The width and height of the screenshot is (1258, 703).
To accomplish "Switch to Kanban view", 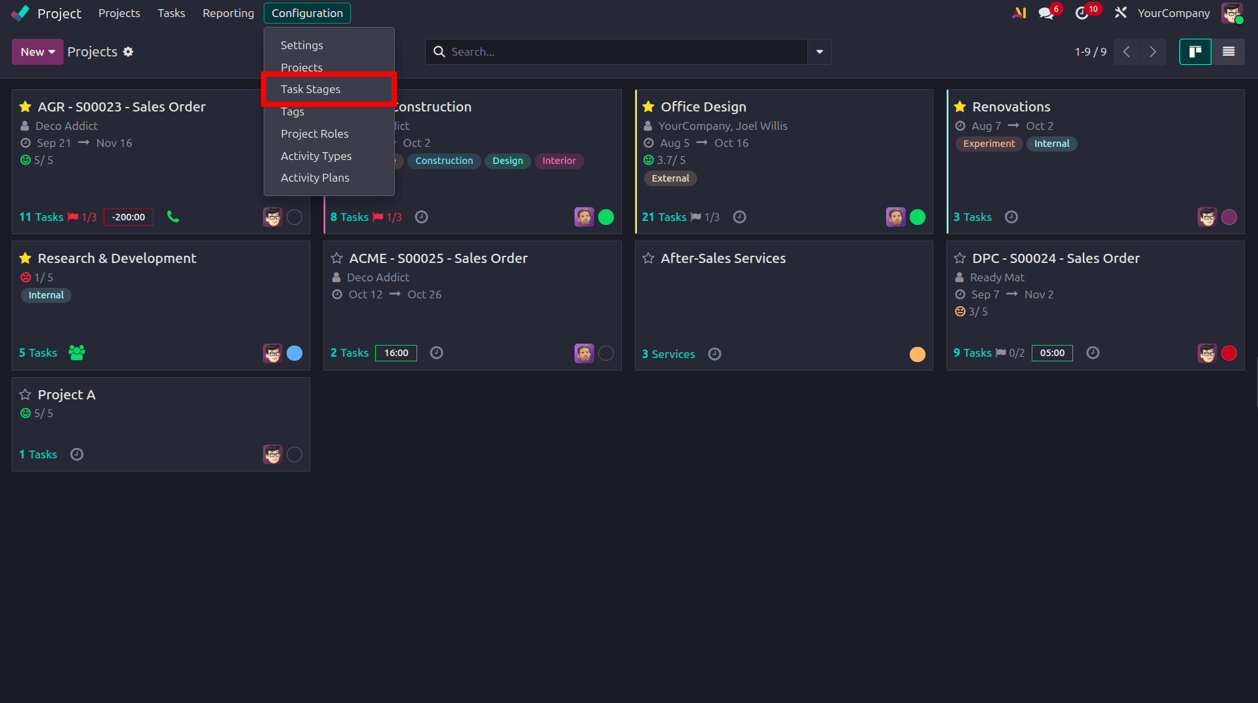I will click(x=1195, y=52).
